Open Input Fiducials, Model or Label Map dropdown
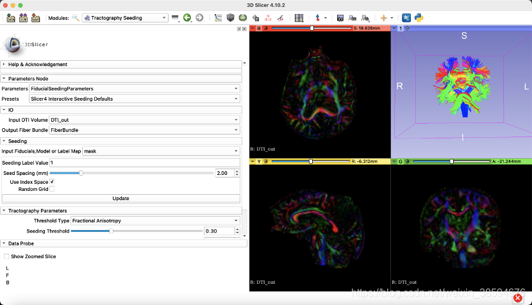This screenshot has width=532, height=305. click(161, 151)
